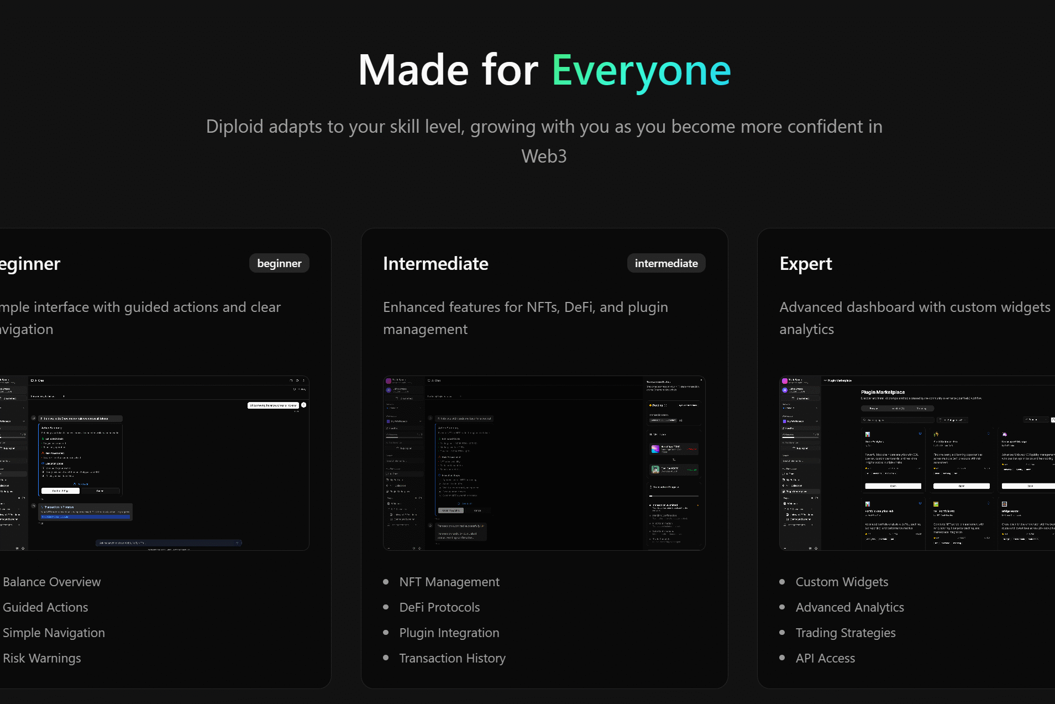This screenshot has height=704, width=1055.
Task: Select Plugin Integration in the Intermediate list
Action: tap(449, 633)
